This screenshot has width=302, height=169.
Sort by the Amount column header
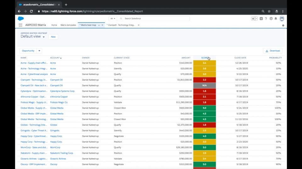click(x=186, y=58)
